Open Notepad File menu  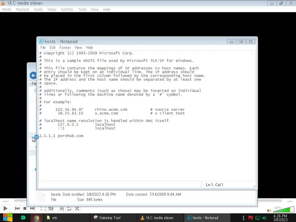coord(43,48)
